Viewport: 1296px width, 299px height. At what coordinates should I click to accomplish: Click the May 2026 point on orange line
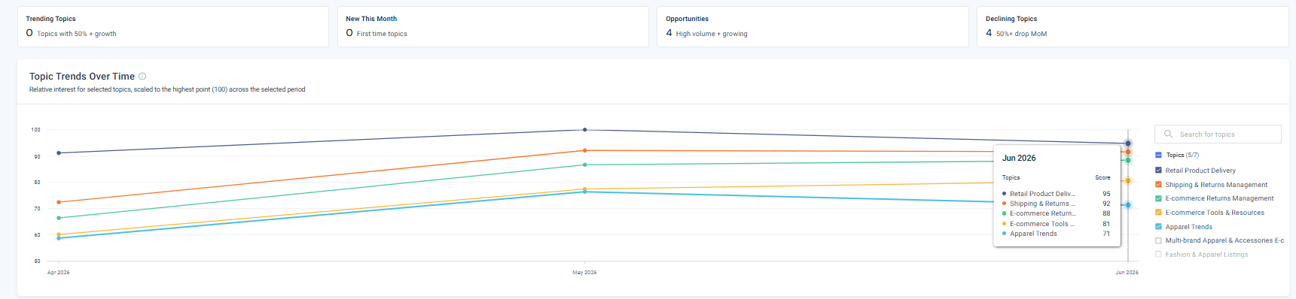pyautogui.click(x=585, y=150)
